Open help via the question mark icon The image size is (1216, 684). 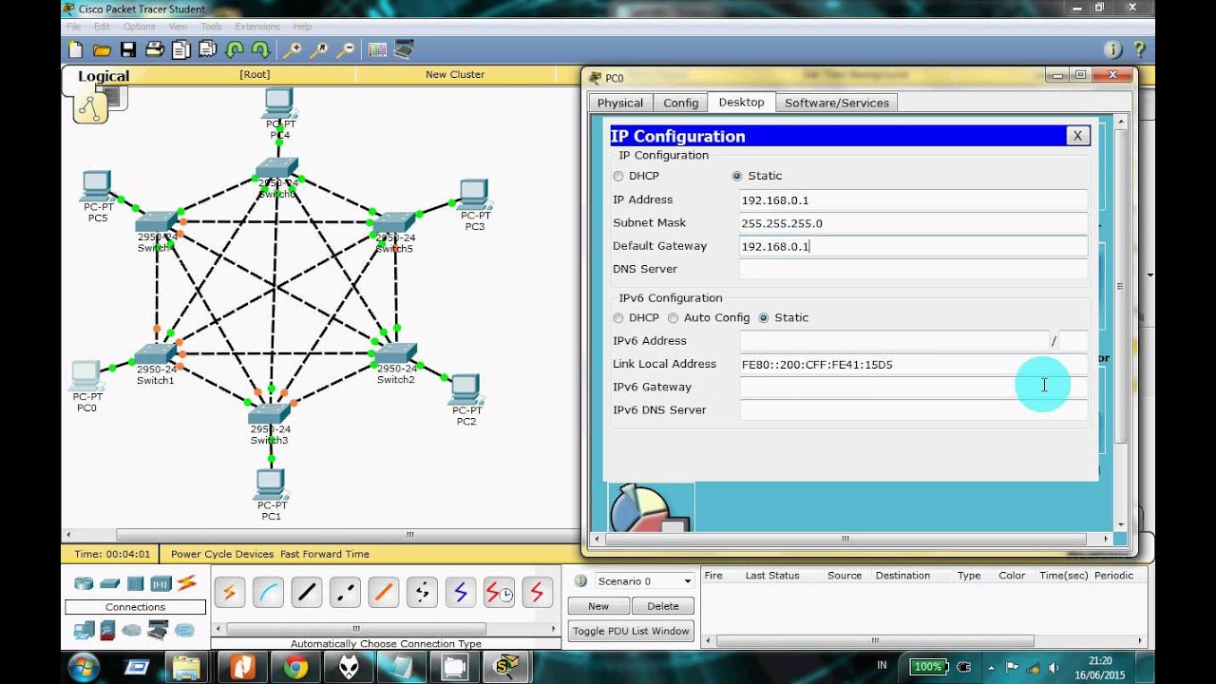tap(1138, 49)
